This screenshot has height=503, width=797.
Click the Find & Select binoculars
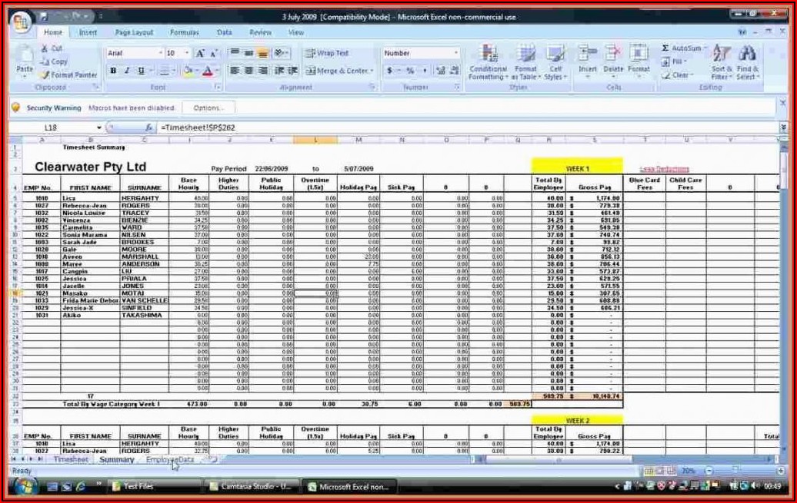pos(746,63)
